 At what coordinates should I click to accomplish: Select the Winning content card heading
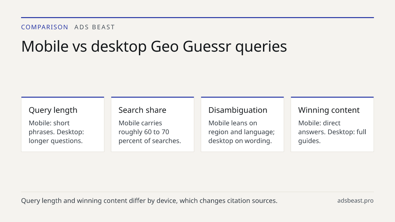(x=329, y=110)
